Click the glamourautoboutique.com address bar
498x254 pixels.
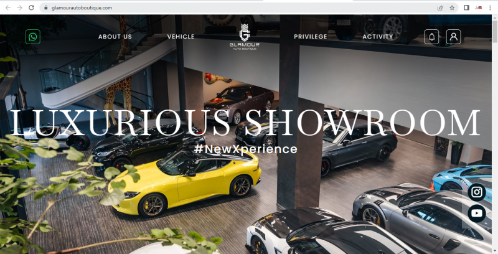coord(242,7)
